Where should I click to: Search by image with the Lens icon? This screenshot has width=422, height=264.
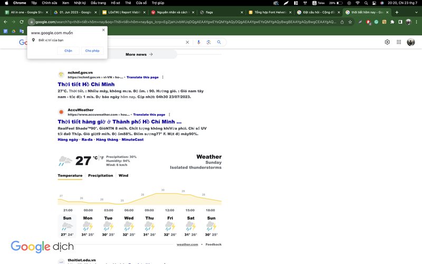coord(208,42)
